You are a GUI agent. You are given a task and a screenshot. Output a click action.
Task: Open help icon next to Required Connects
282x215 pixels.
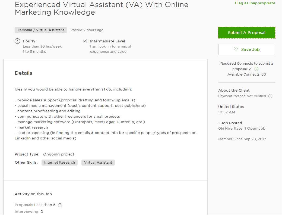(x=256, y=69)
